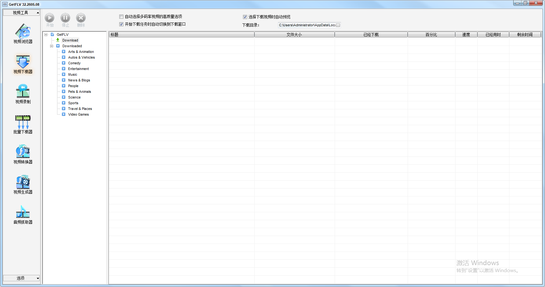Click the Autos & Vehicles category icon
545x287 pixels.
64,57
